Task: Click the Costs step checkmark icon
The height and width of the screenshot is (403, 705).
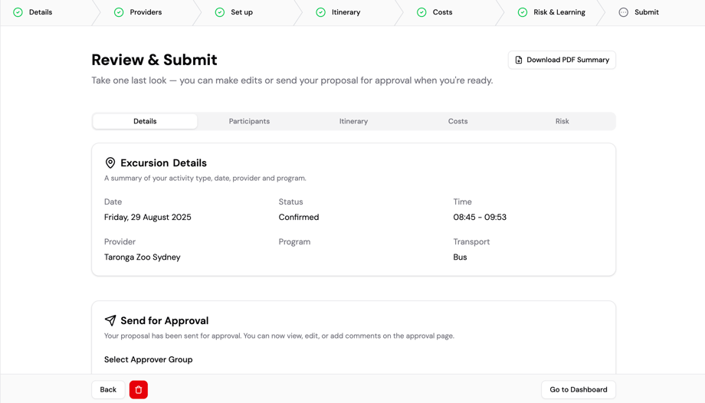Action: [421, 12]
